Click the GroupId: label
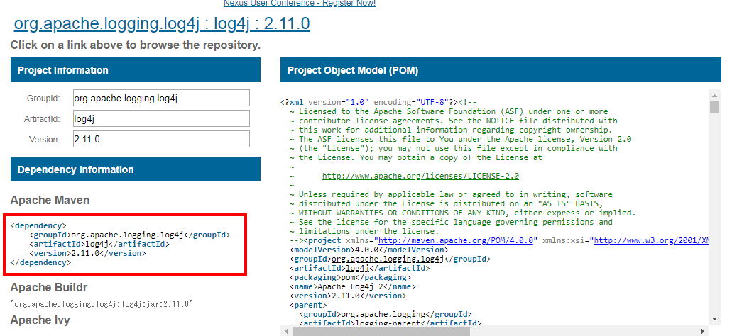The width and height of the screenshot is (732, 336). coord(43,99)
